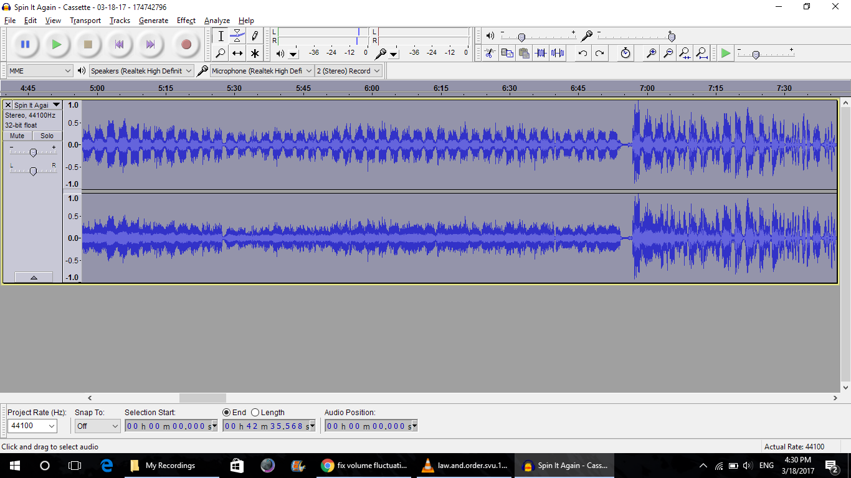
Task: Select the Zoom magnifier tool
Action: (x=221, y=53)
